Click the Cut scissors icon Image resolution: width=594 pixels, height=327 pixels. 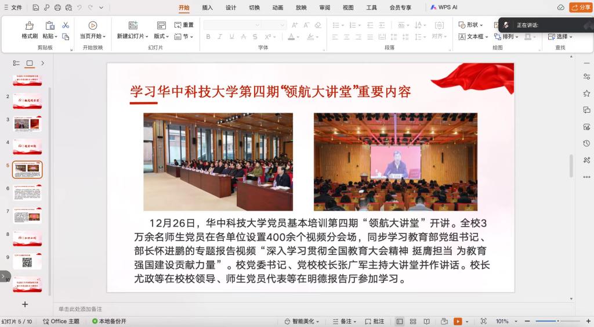click(x=66, y=25)
